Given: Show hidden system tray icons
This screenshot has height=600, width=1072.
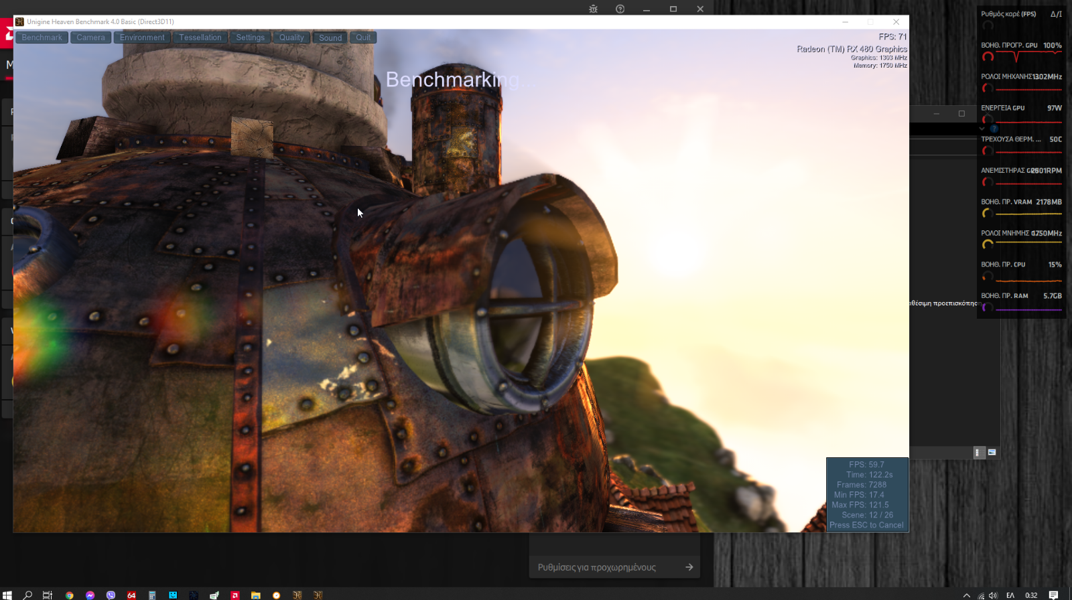Looking at the screenshot, I should pyautogui.click(x=966, y=595).
